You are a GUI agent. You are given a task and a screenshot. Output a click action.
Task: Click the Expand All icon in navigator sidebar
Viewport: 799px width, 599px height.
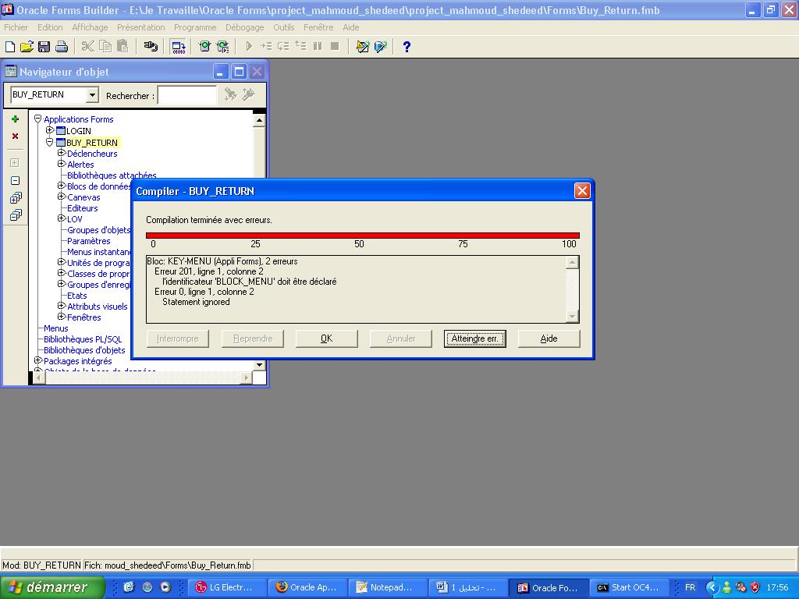tap(15, 198)
